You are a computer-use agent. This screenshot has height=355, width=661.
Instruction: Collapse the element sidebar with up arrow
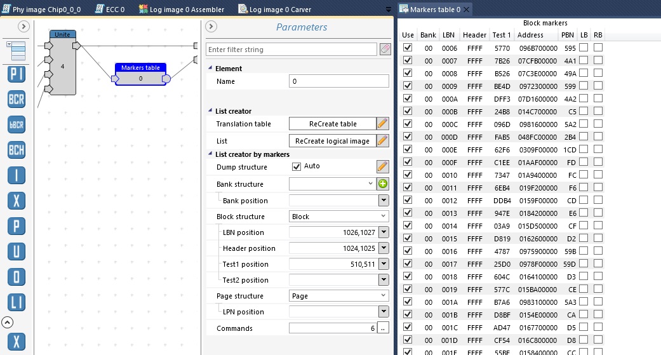[7, 323]
